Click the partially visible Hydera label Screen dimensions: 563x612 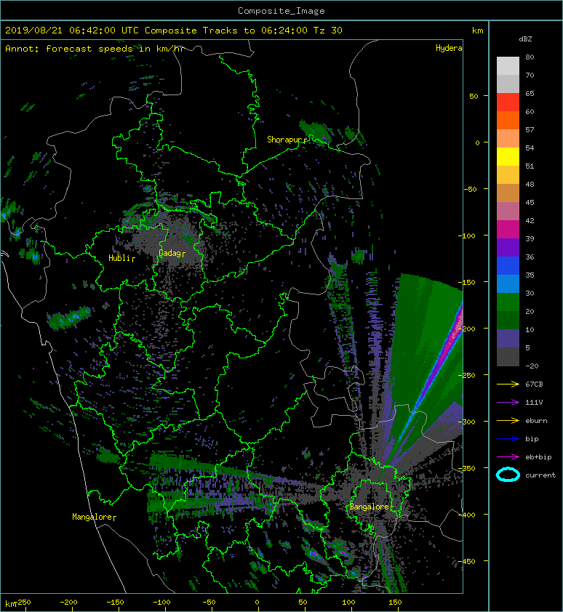[x=449, y=48]
